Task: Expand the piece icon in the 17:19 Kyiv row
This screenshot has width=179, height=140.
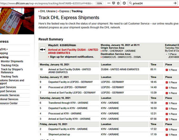Action: 166,135
